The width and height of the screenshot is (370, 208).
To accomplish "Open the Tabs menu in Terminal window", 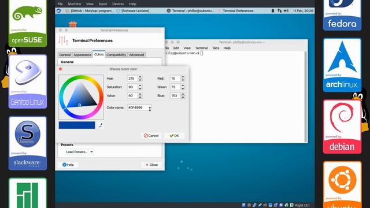I will [x=216, y=48].
